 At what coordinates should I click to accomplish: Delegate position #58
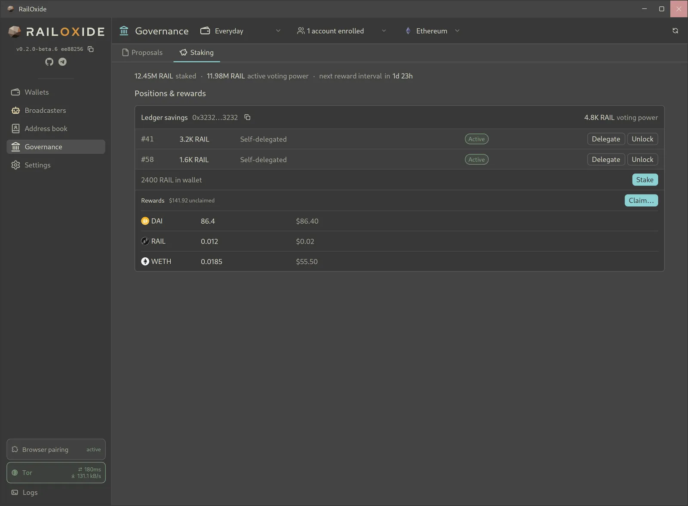click(x=606, y=159)
